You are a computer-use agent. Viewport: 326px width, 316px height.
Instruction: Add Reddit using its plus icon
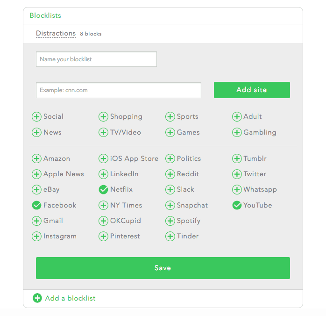170,174
